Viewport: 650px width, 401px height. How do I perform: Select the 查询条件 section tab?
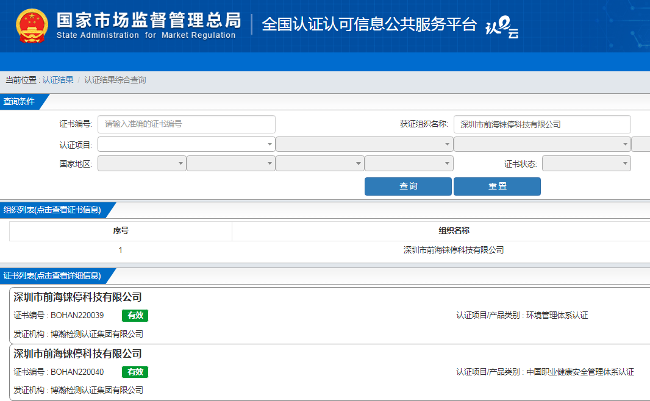20,102
